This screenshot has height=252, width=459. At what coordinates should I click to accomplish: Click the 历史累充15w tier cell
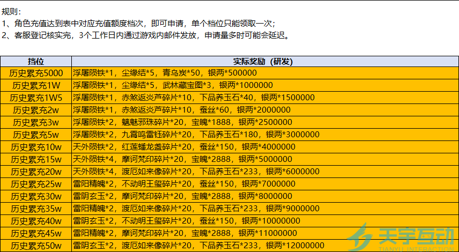[36, 159]
